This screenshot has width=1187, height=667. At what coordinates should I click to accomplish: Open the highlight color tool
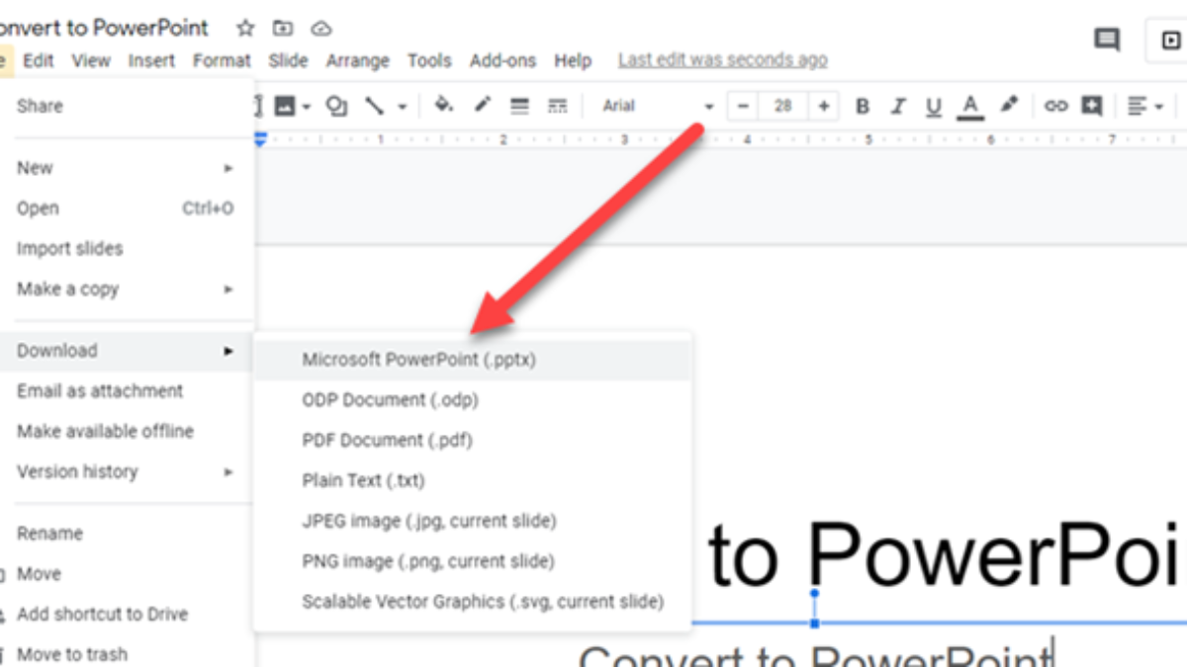[1009, 105]
